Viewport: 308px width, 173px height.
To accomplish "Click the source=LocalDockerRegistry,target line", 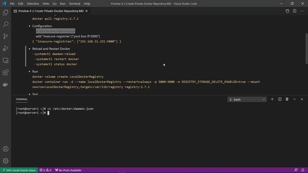I will 91,87.
